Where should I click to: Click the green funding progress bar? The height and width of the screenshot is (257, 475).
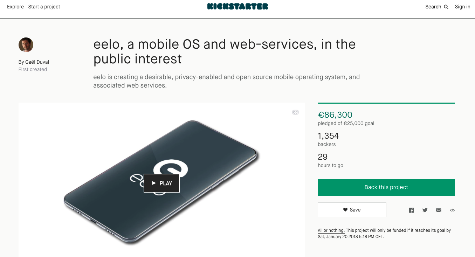point(386,103)
